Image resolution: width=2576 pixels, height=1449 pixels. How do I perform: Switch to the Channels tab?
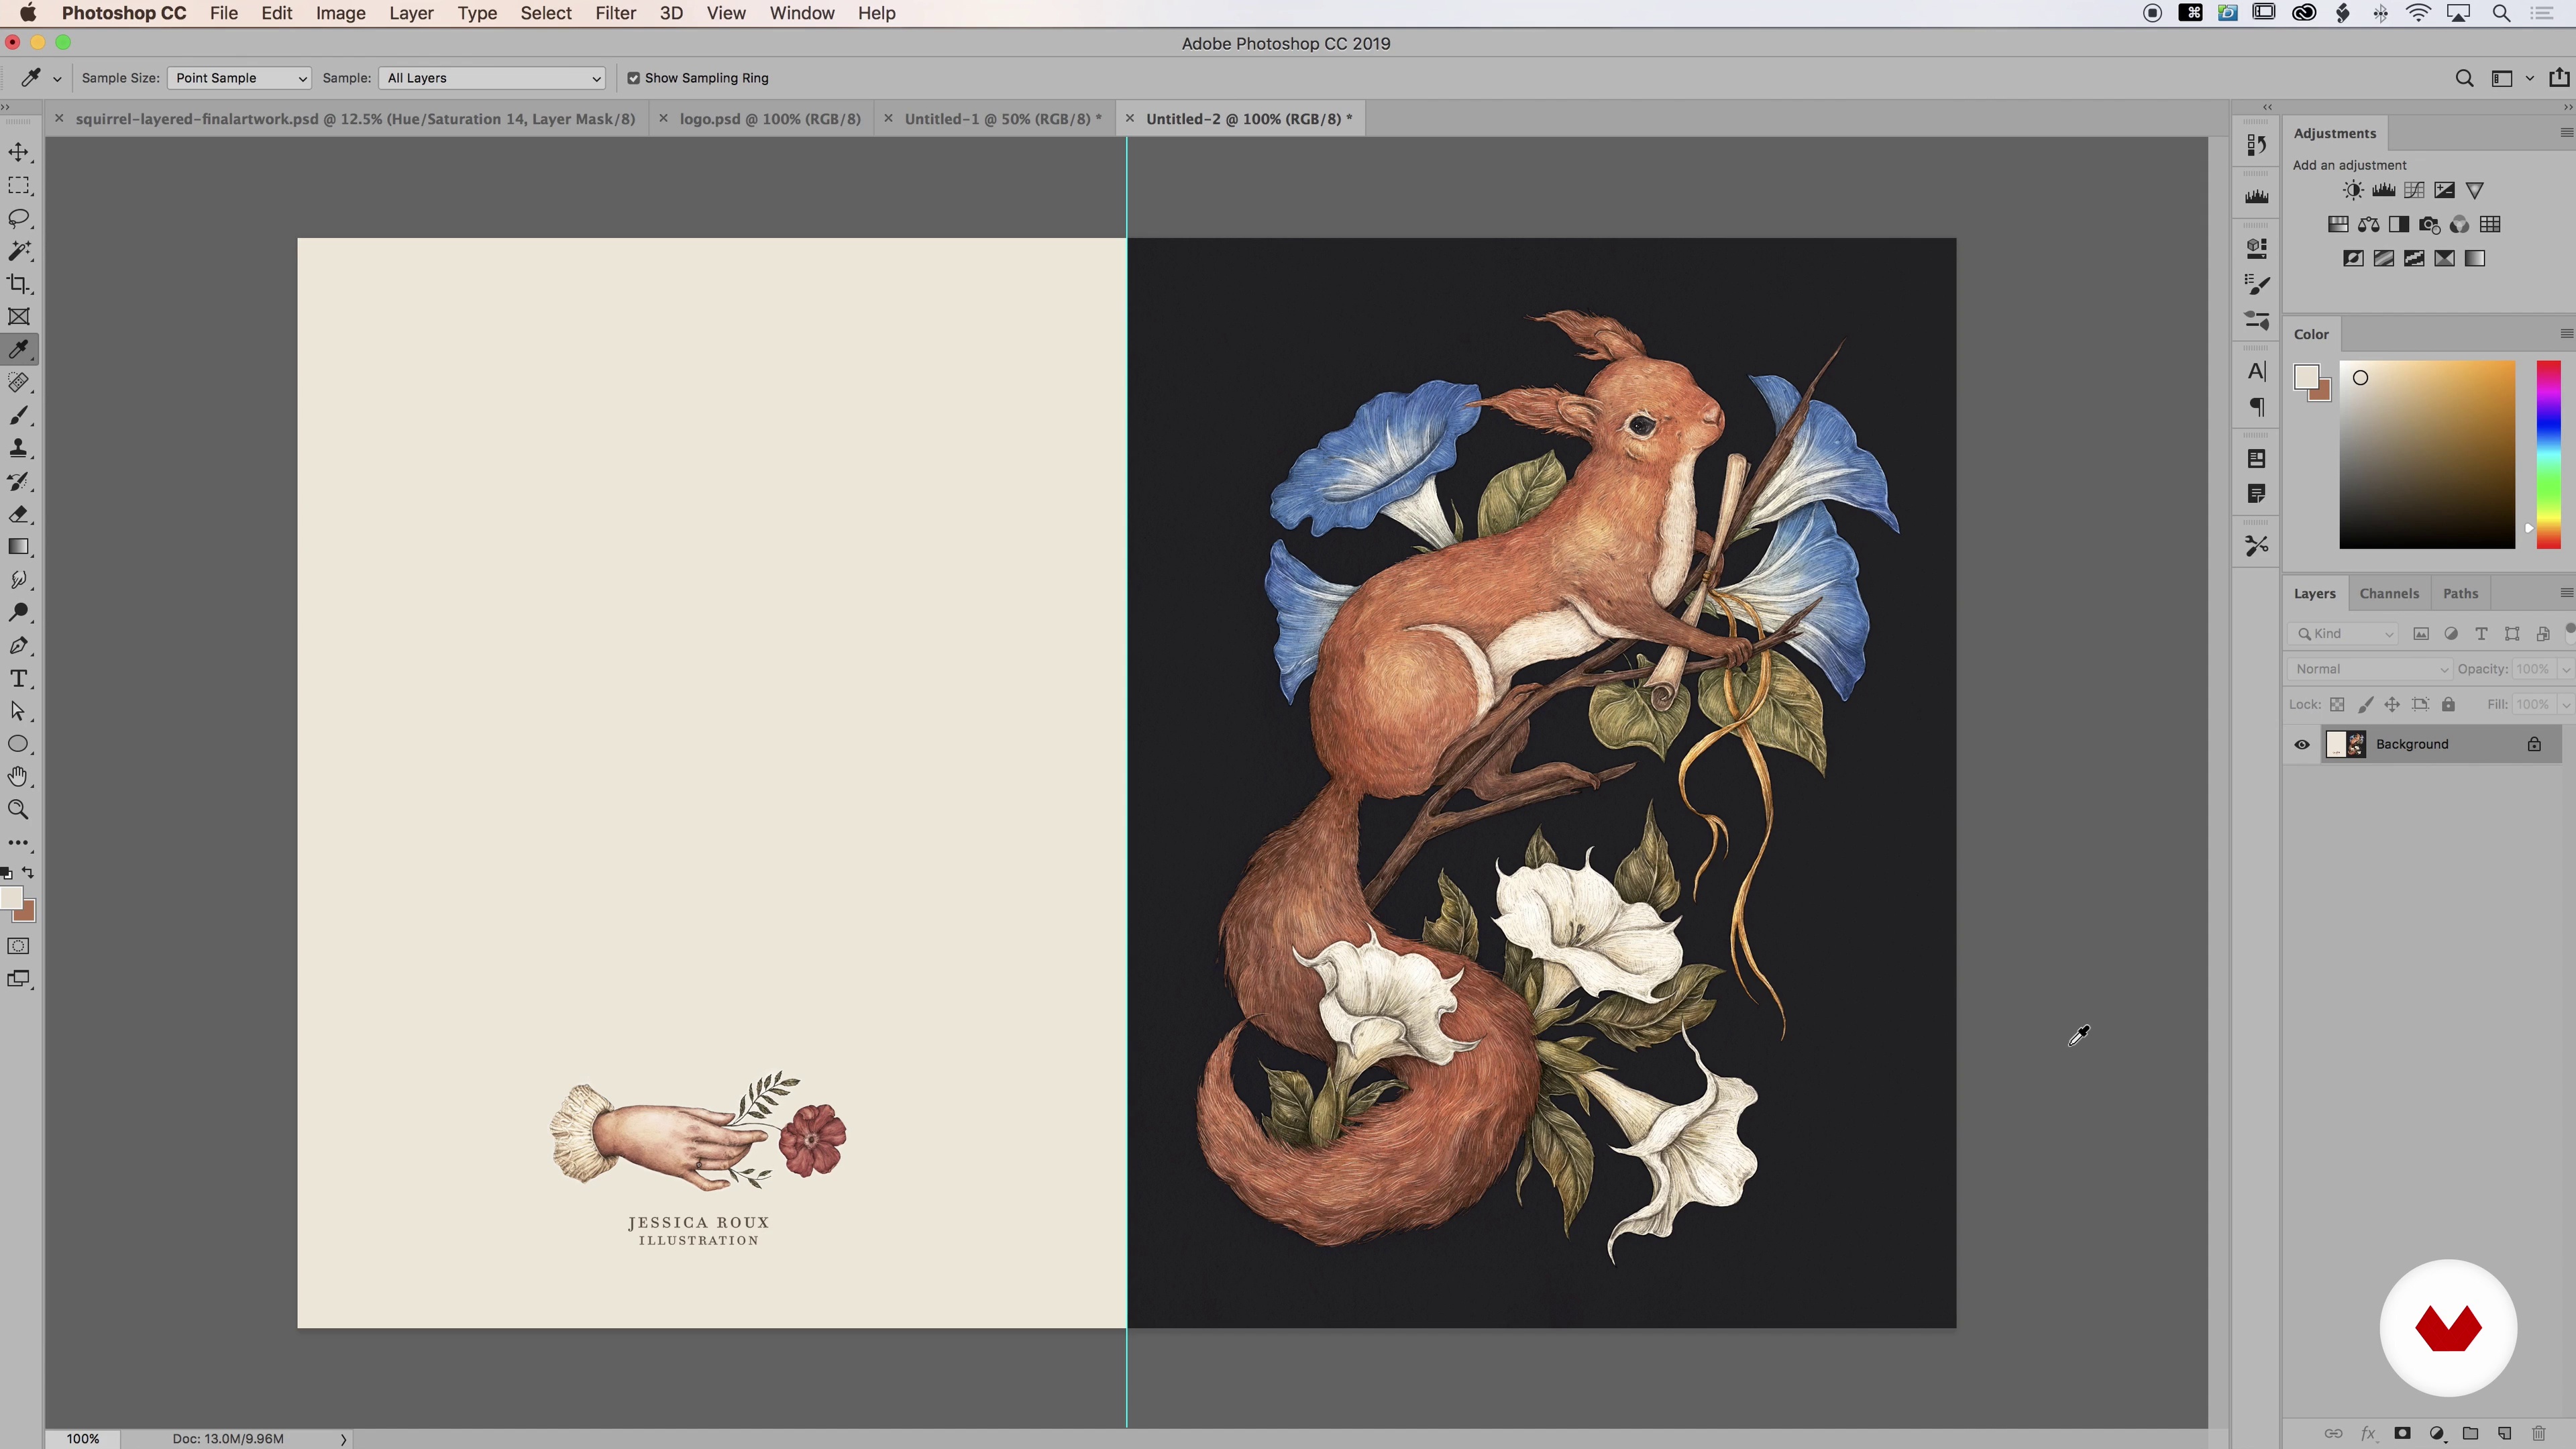tap(2389, 593)
